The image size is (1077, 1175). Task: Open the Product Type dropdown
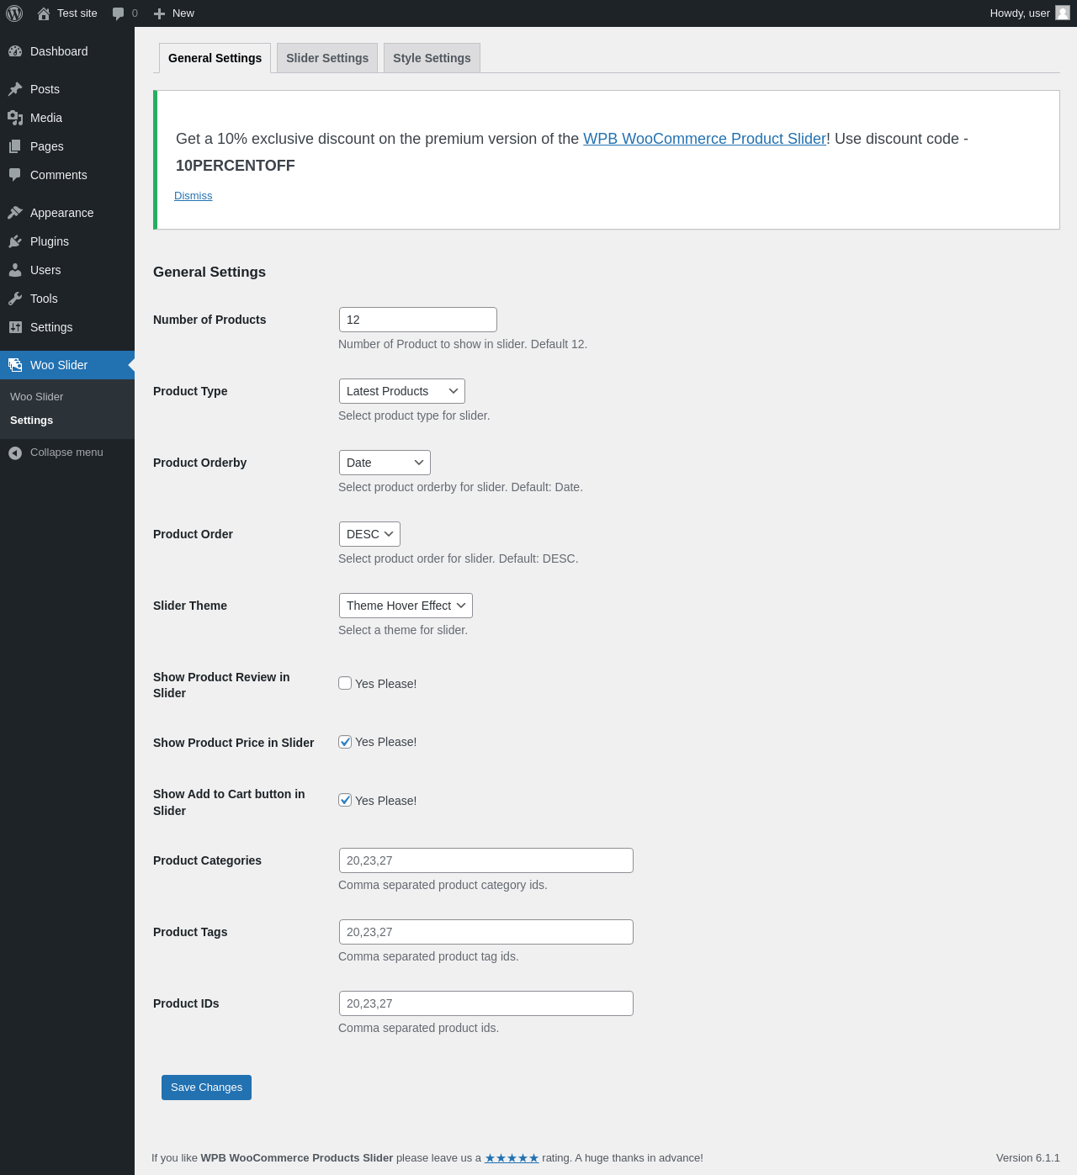[x=402, y=391]
